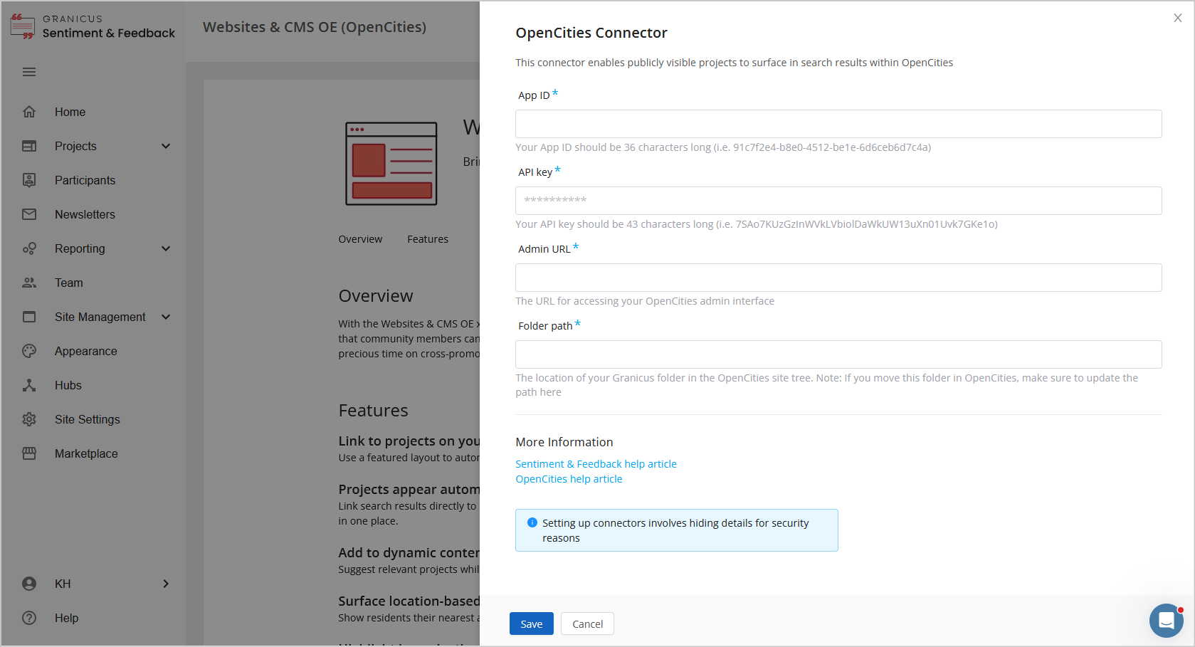Click the Granicus Sentiment & Feedback logo

click(x=93, y=26)
